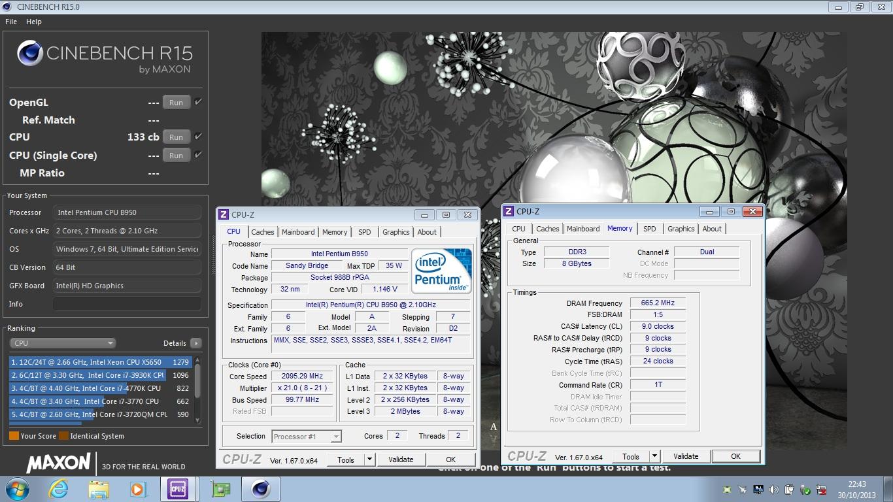Viewport: 893px width, 502px height.
Task: Click Safely Remove Hardware tray icon
Action: coord(805,490)
